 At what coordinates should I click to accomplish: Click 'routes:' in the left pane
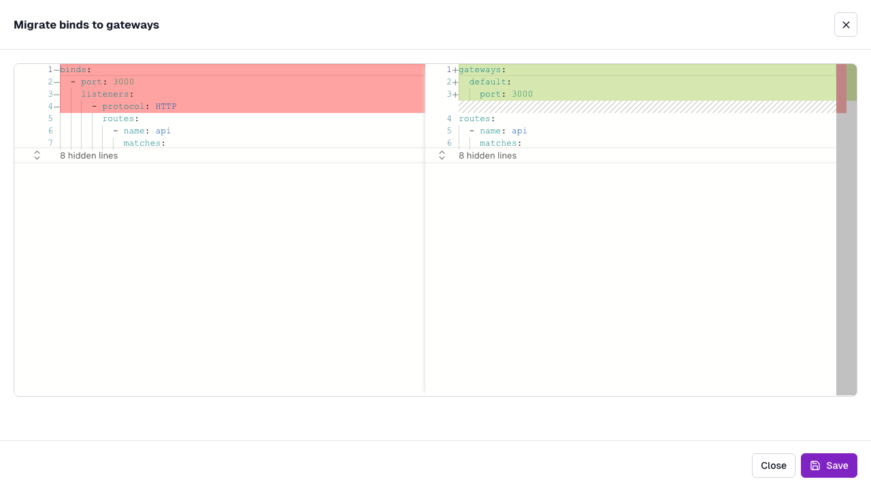point(120,118)
